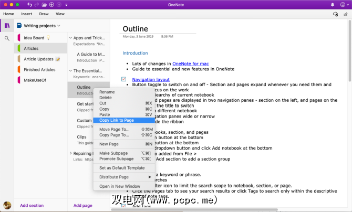This screenshot has height=212, width=352.
Task: Open the notifications bell
Action: [333, 4]
